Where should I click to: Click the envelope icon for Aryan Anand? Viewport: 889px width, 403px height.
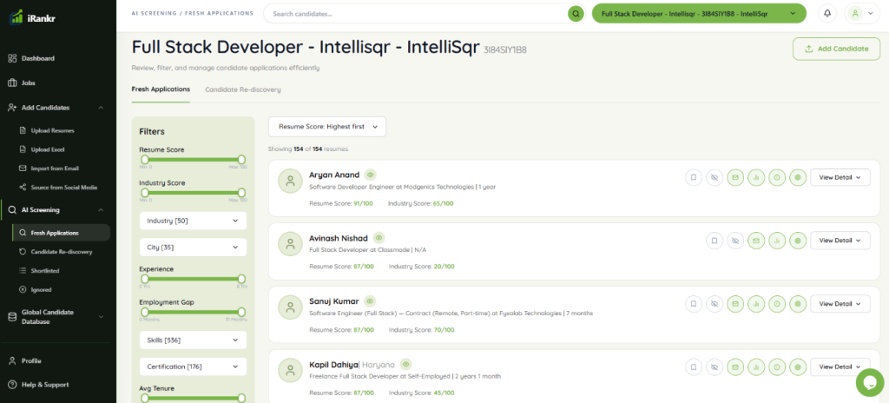pyautogui.click(x=734, y=177)
